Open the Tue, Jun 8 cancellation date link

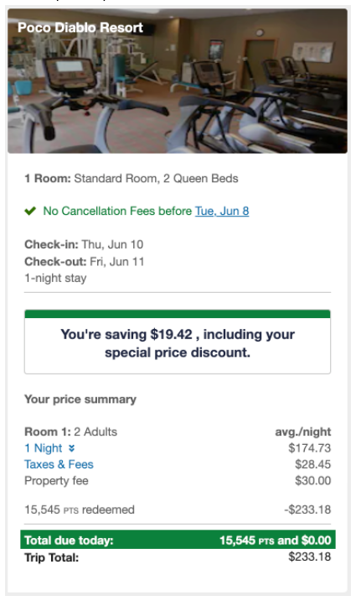coord(222,211)
